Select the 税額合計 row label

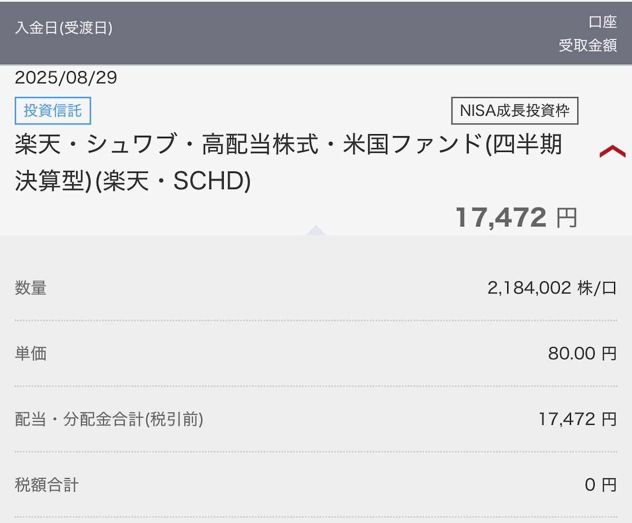coord(46,485)
